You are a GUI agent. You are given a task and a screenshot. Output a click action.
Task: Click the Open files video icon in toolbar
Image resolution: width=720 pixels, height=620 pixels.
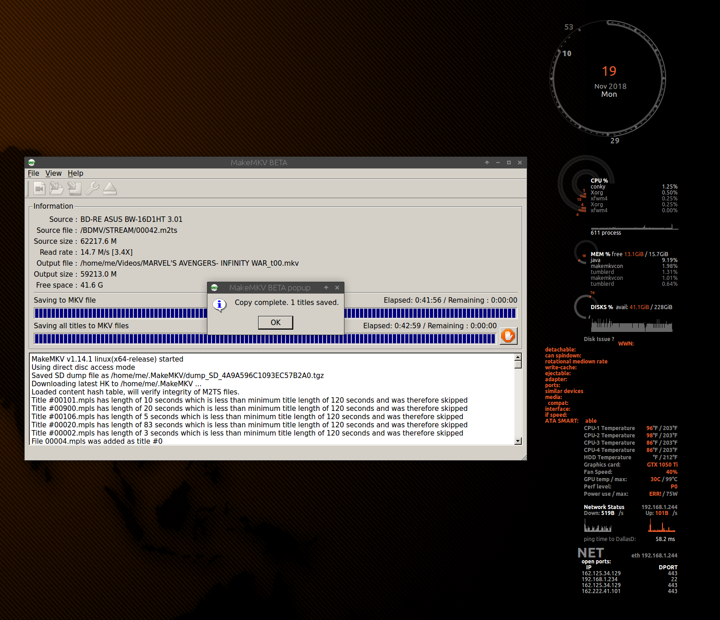39,188
